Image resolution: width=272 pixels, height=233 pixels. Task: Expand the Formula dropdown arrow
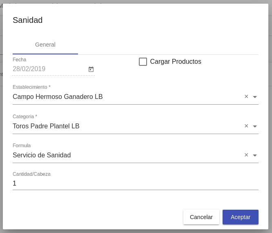pyautogui.click(x=255, y=155)
